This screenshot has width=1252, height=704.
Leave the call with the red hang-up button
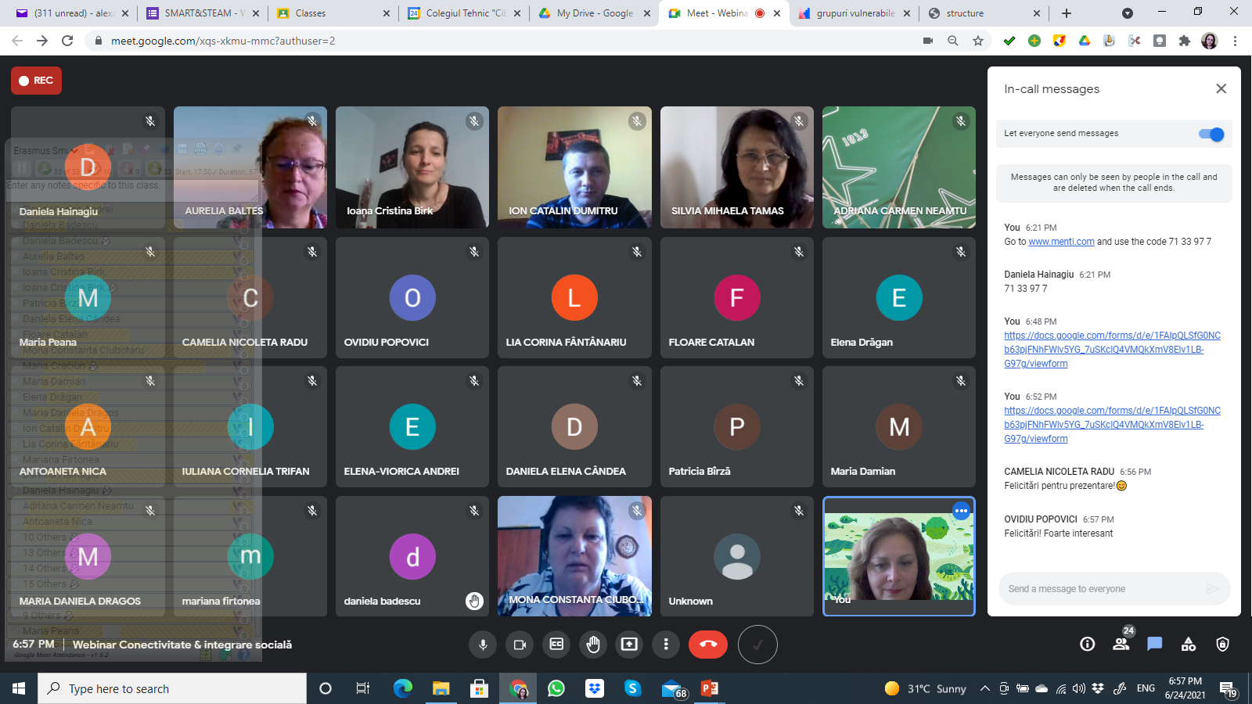[707, 645]
